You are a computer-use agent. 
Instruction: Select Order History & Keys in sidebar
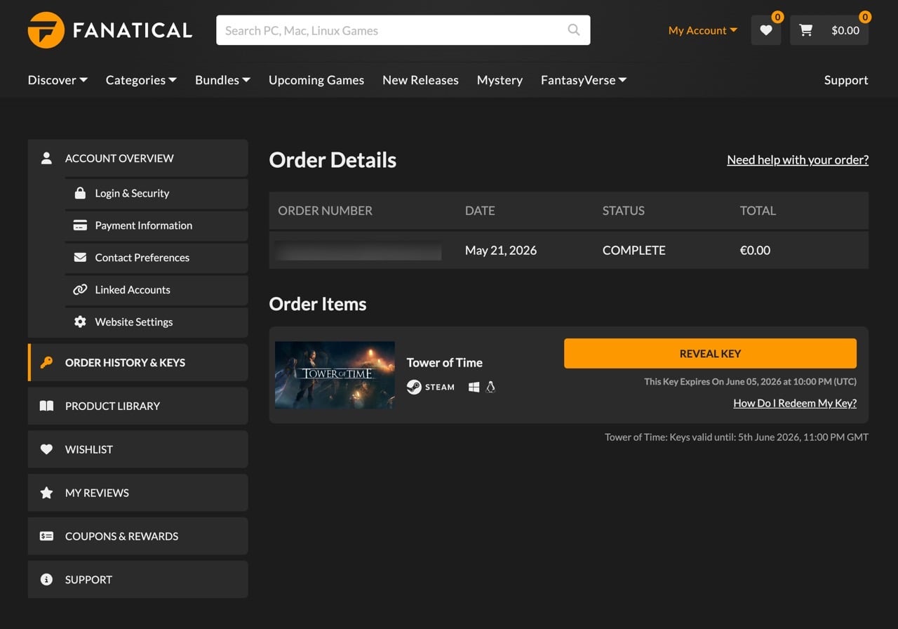[x=138, y=362]
